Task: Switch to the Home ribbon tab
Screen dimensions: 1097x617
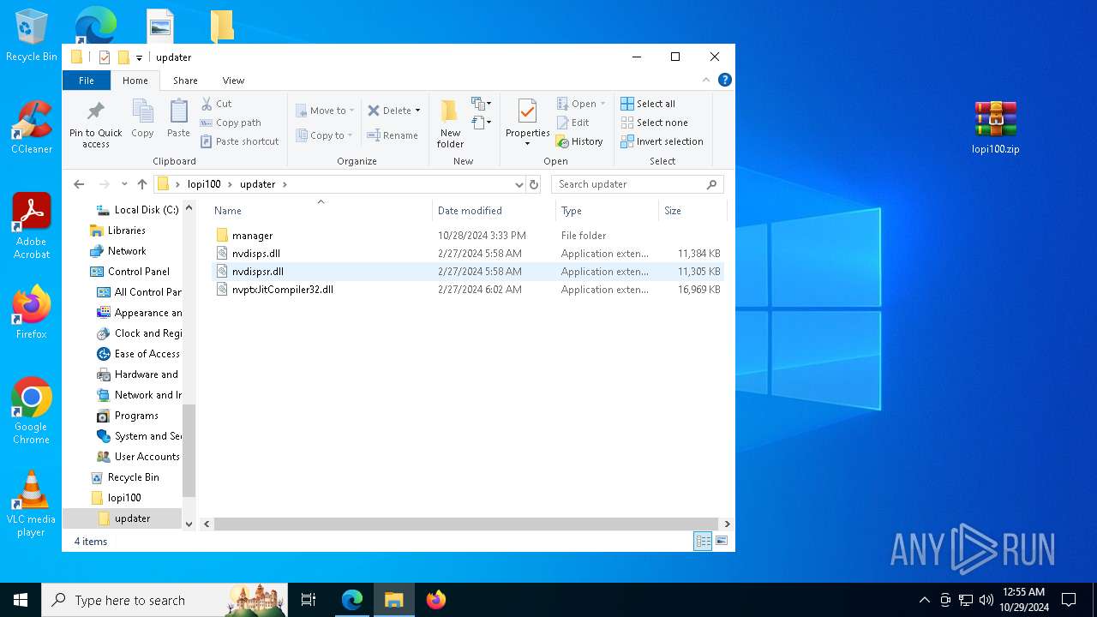Action: click(x=135, y=81)
